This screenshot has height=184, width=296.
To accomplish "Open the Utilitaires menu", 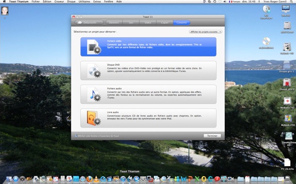I will point(84,1).
